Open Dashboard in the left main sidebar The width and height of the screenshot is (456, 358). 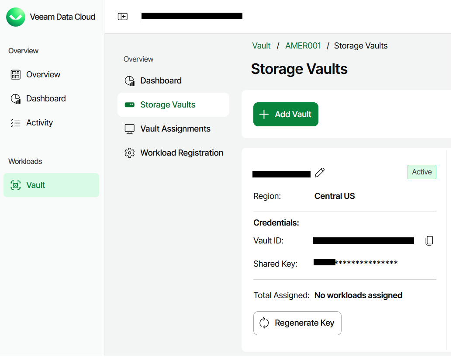pyautogui.click(x=52, y=100)
